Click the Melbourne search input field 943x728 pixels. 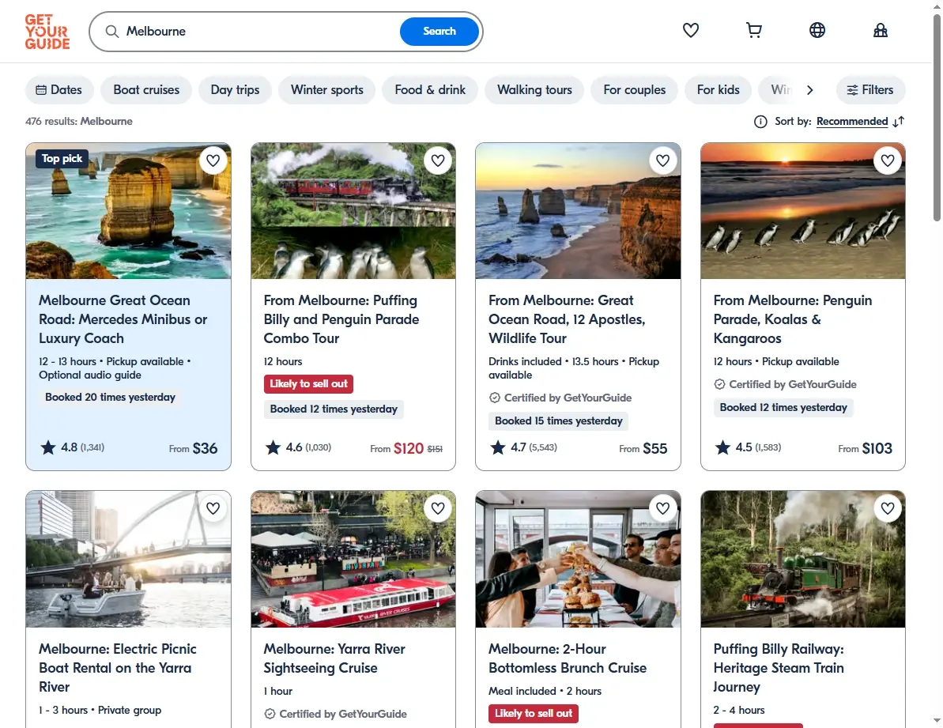[258, 32]
